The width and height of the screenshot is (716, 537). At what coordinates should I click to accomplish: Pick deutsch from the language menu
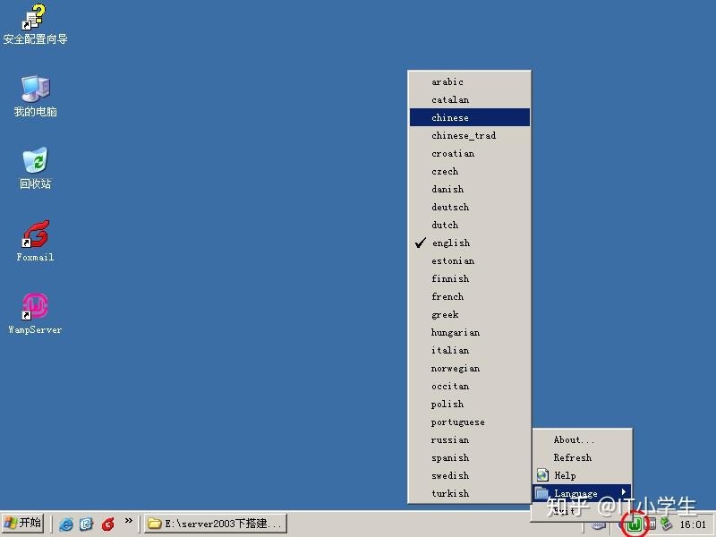[469, 207]
